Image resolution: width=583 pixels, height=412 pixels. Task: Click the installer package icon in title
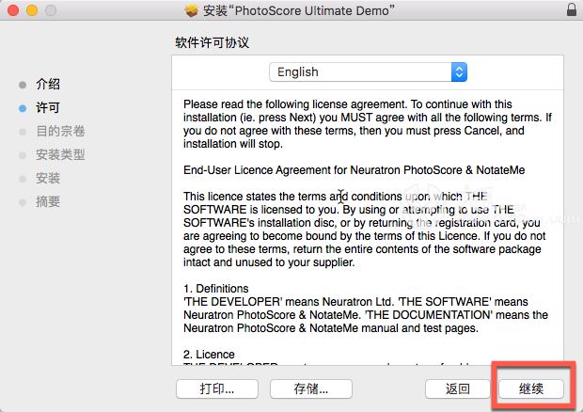(x=192, y=10)
